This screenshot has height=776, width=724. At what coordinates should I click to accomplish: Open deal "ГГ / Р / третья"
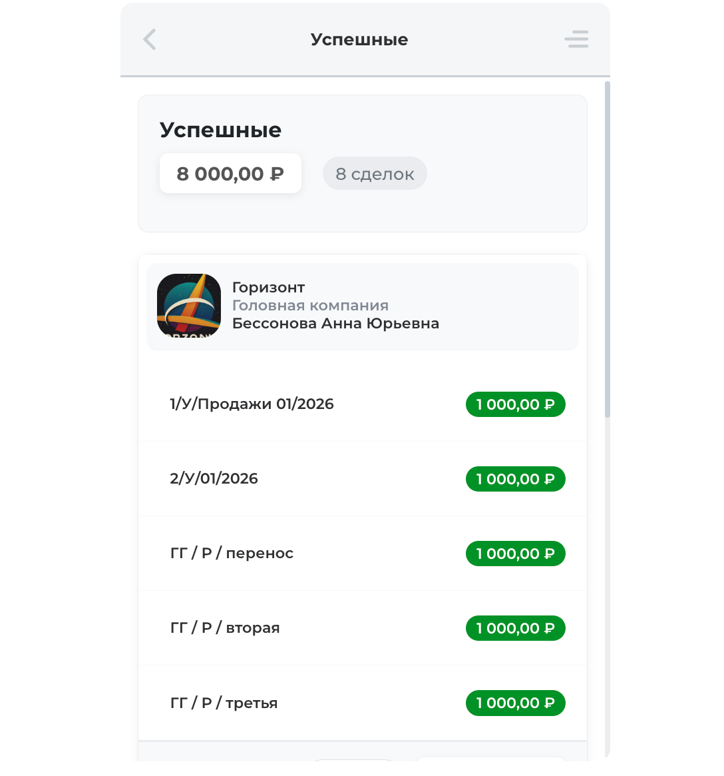224,703
